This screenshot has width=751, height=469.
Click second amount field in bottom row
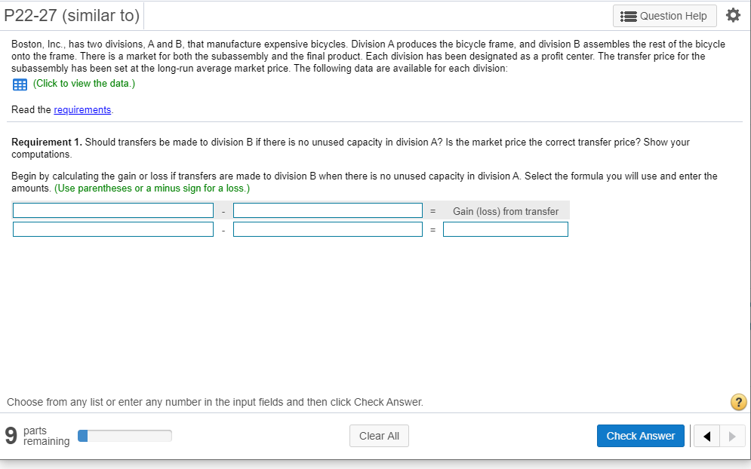pyautogui.click(x=328, y=229)
